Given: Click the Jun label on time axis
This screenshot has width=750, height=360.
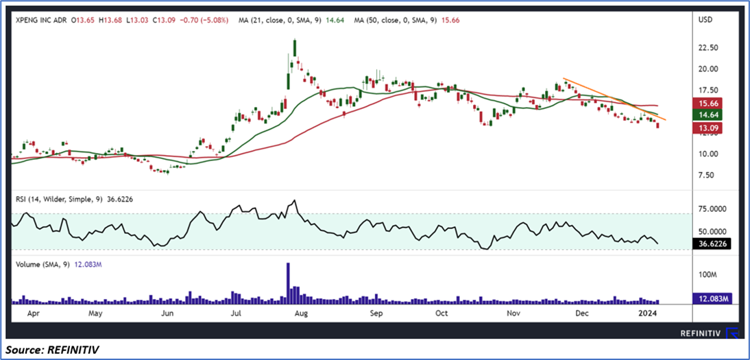Looking at the screenshot, I should [x=167, y=314].
